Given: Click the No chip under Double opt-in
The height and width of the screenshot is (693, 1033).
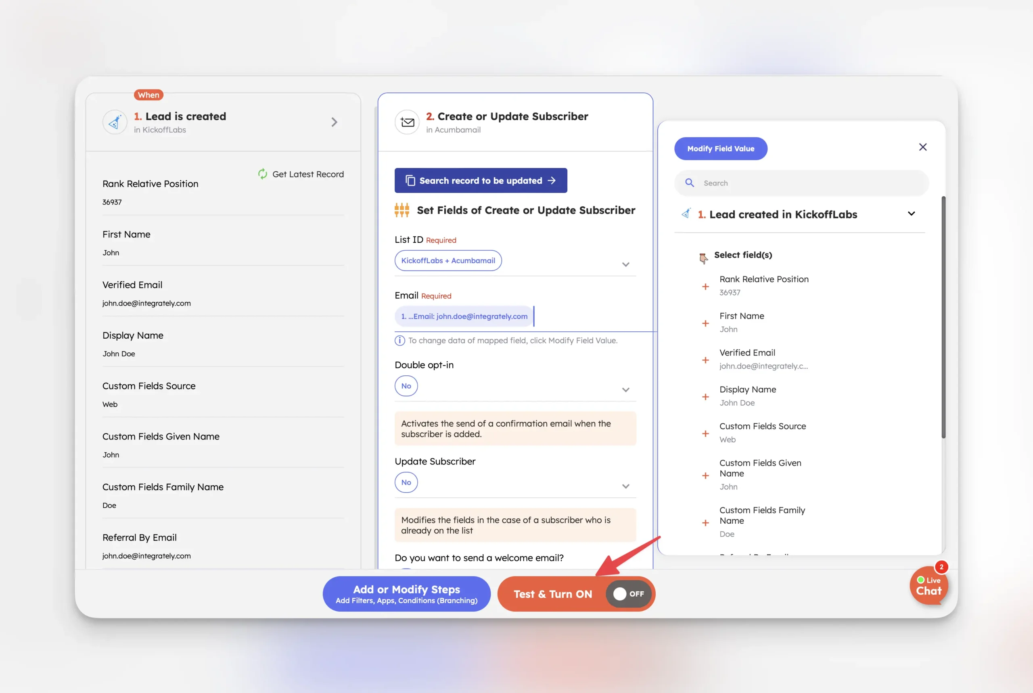Looking at the screenshot, I should click(406, 386).
